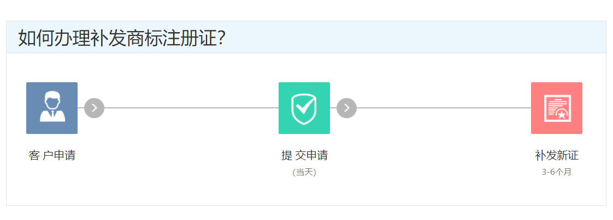Click the 3-6个月 duration text
Image resolution: width=613 pixels, height=220 pixels.
coord(556,172)
